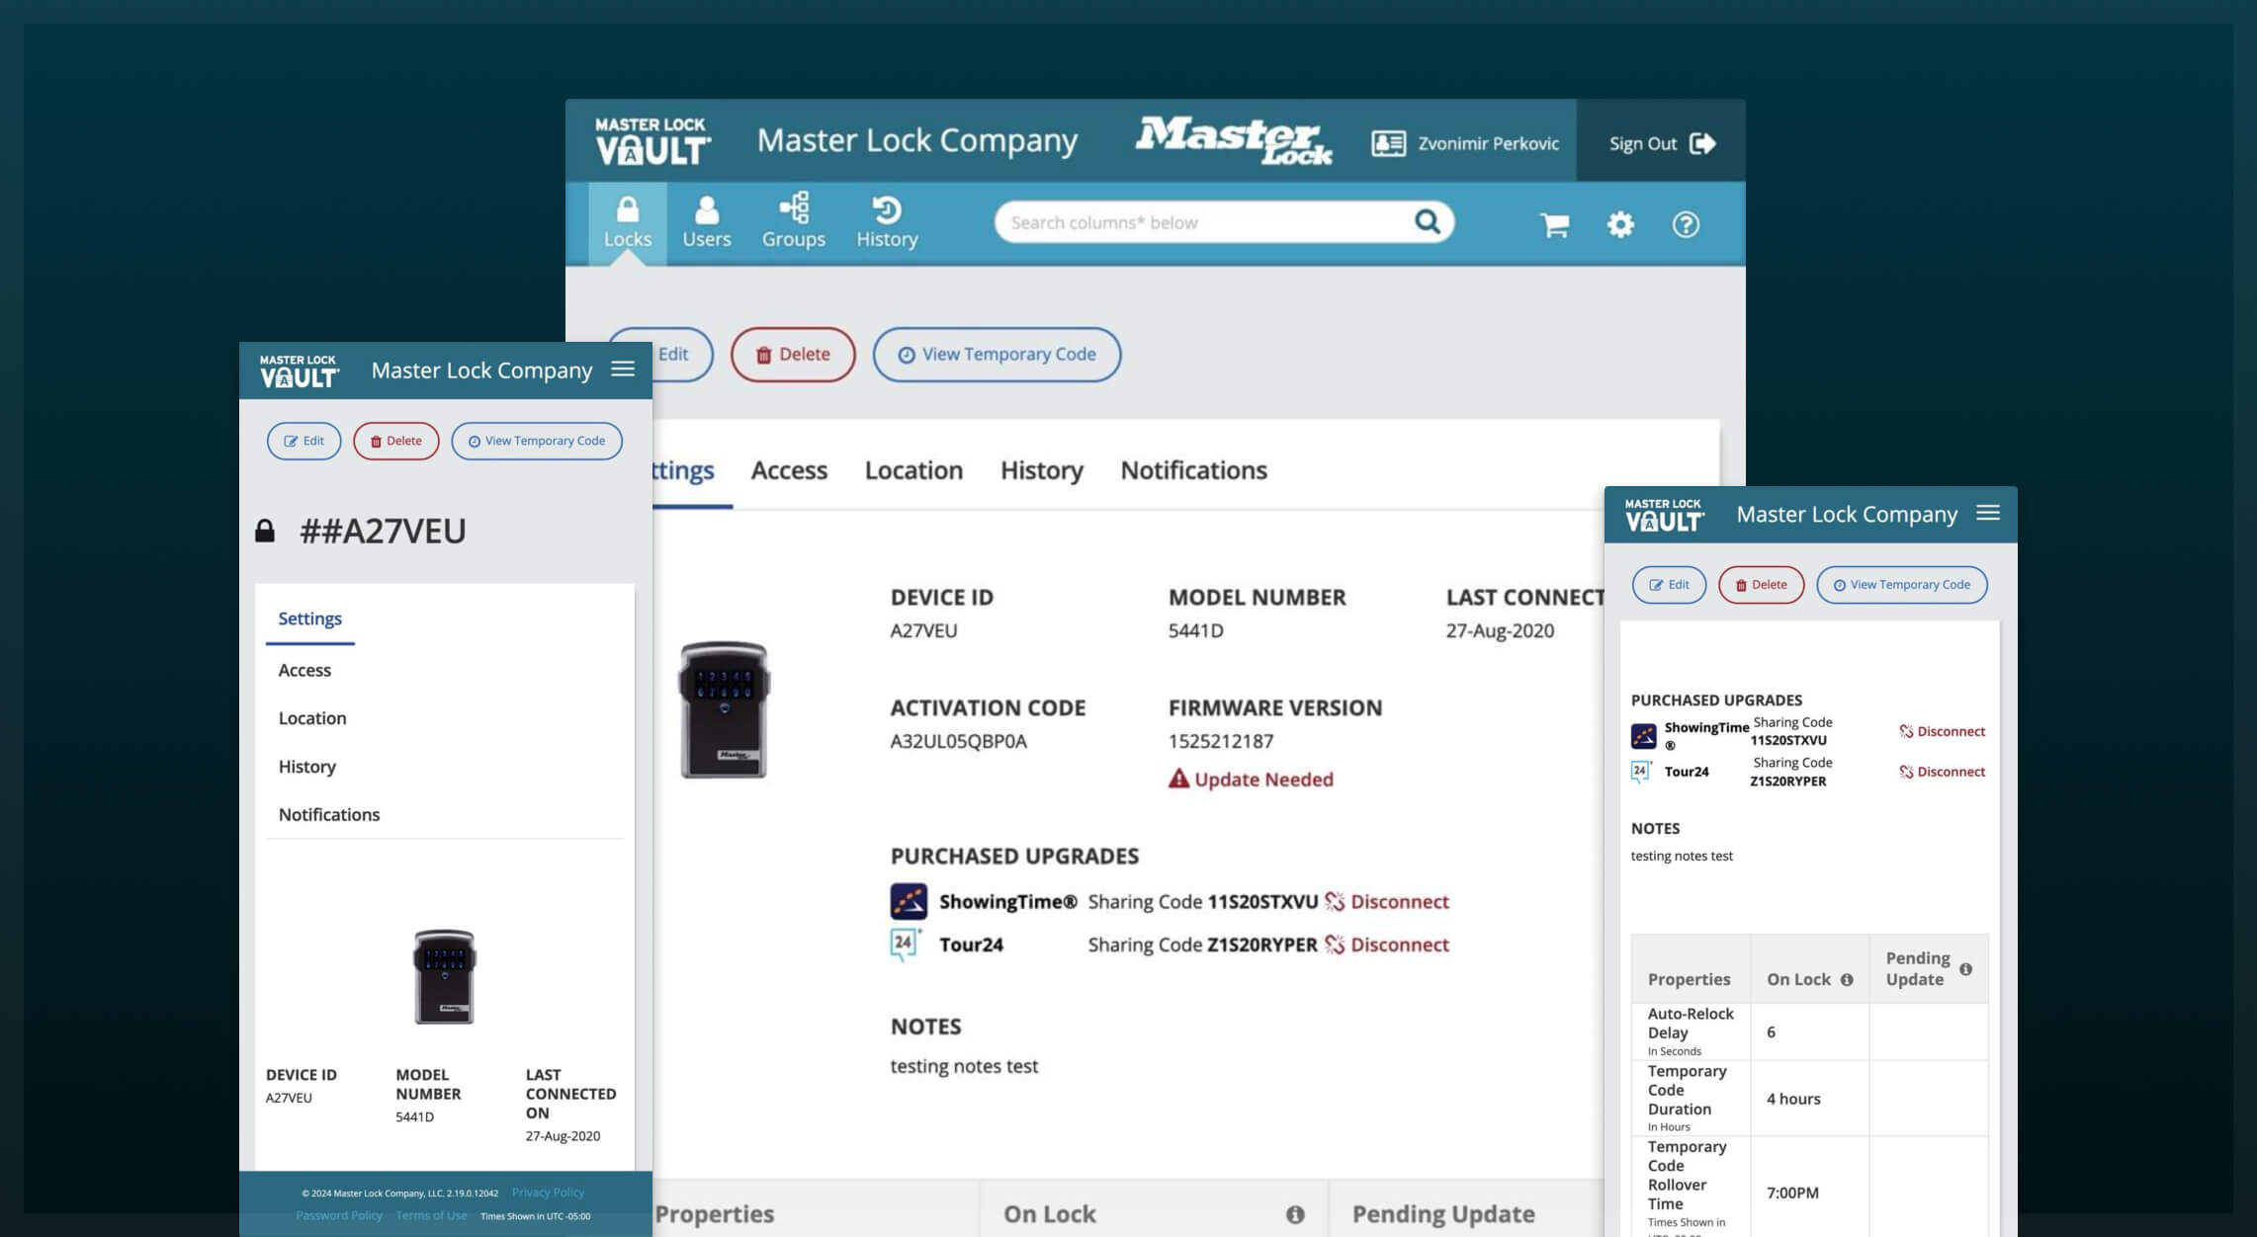2257x1237 pixels.
Task: Click Delete button in the main window
Action: 793,354
